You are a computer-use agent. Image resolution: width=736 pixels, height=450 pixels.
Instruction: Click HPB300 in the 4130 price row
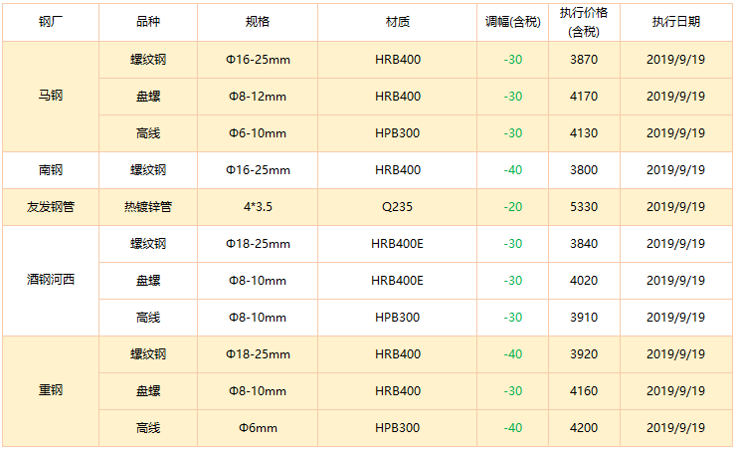tap(397, 133)
